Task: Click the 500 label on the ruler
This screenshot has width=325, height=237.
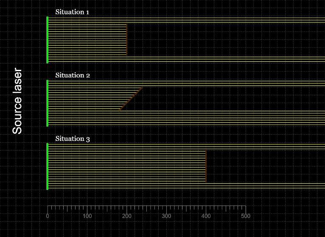Action: [246, 216]
